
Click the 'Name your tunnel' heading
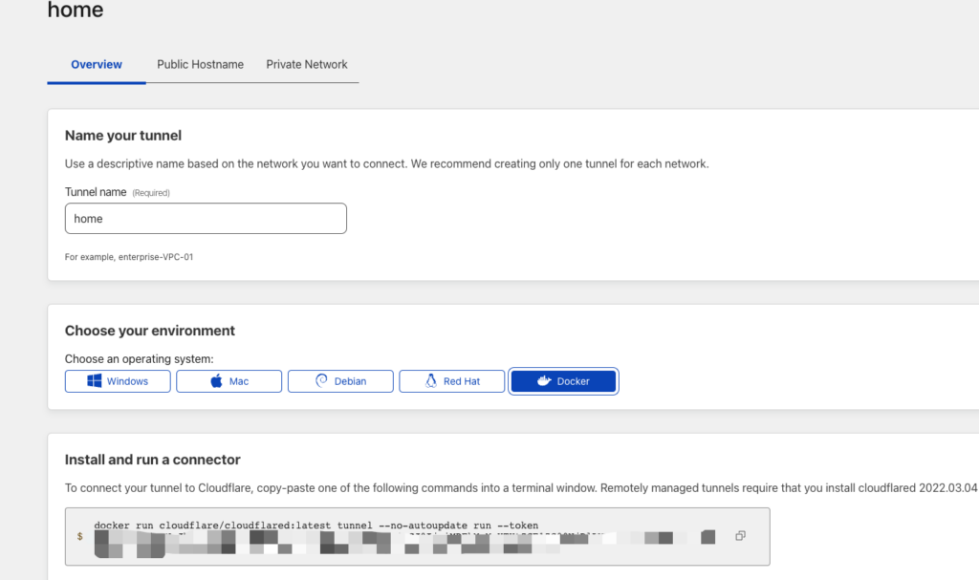click(x=123, y=136)
